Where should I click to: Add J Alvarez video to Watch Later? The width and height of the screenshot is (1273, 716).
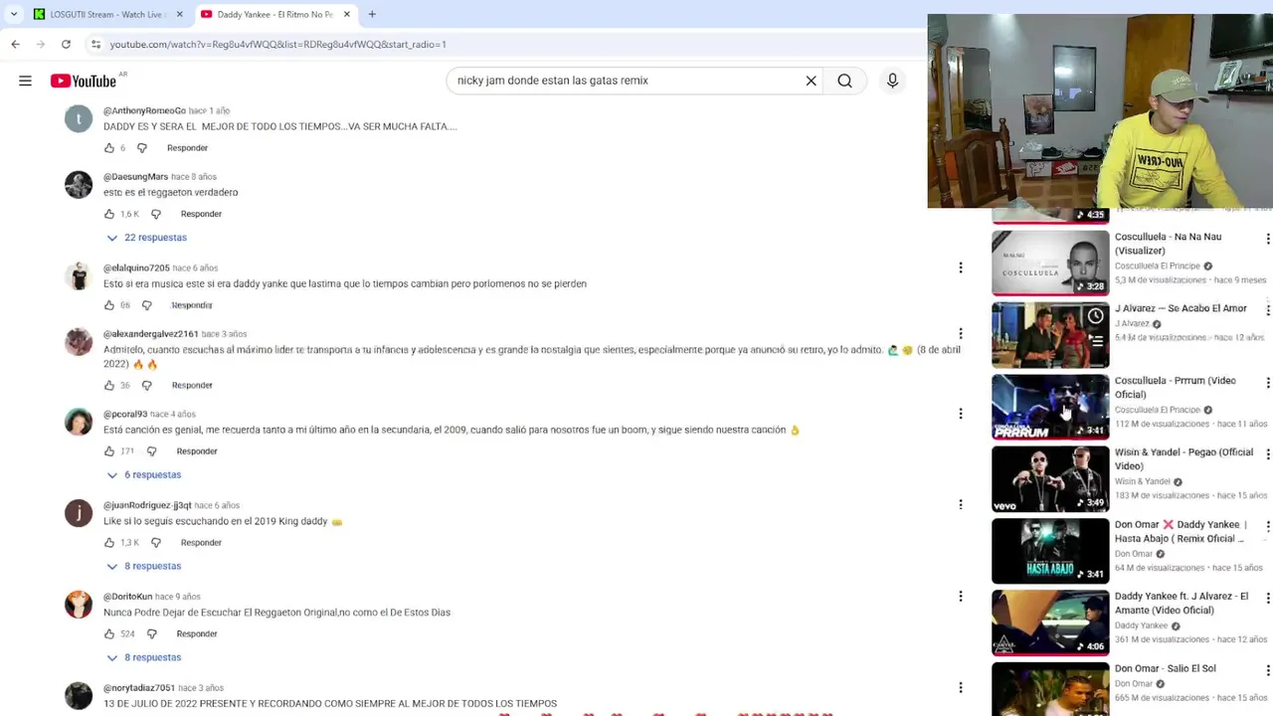pos(1095,316)
